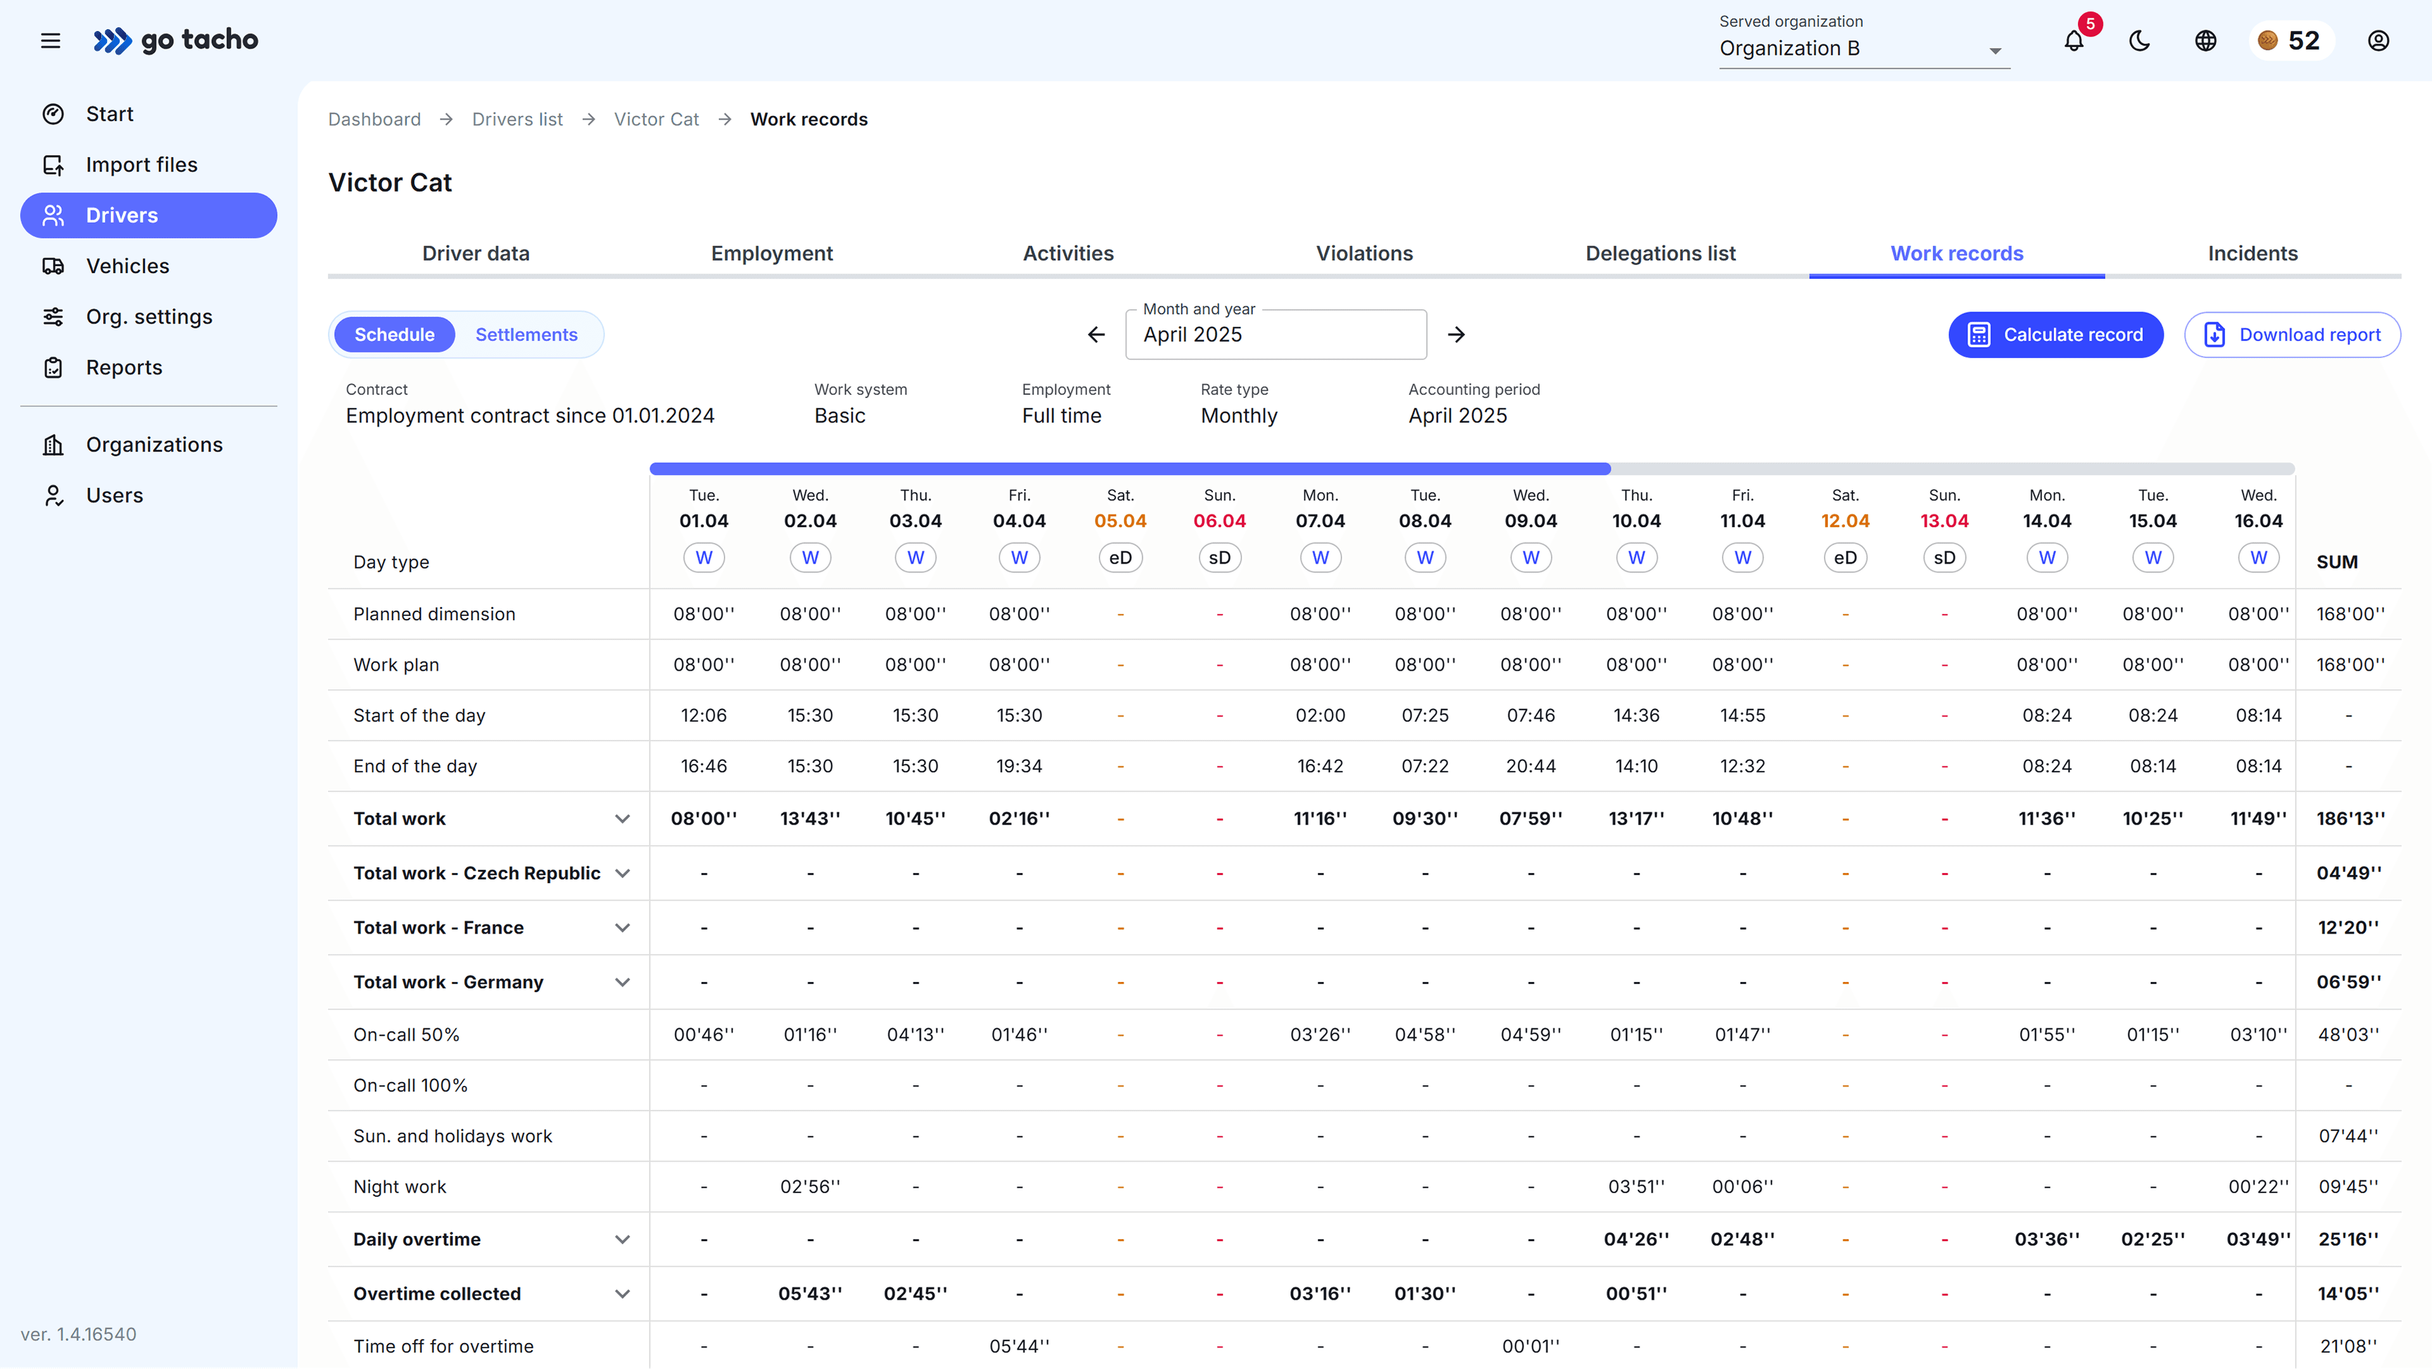This screenshot has height=1369, width=2432.
Task: Open the user account icon
Action: [x=2378, y=41]
